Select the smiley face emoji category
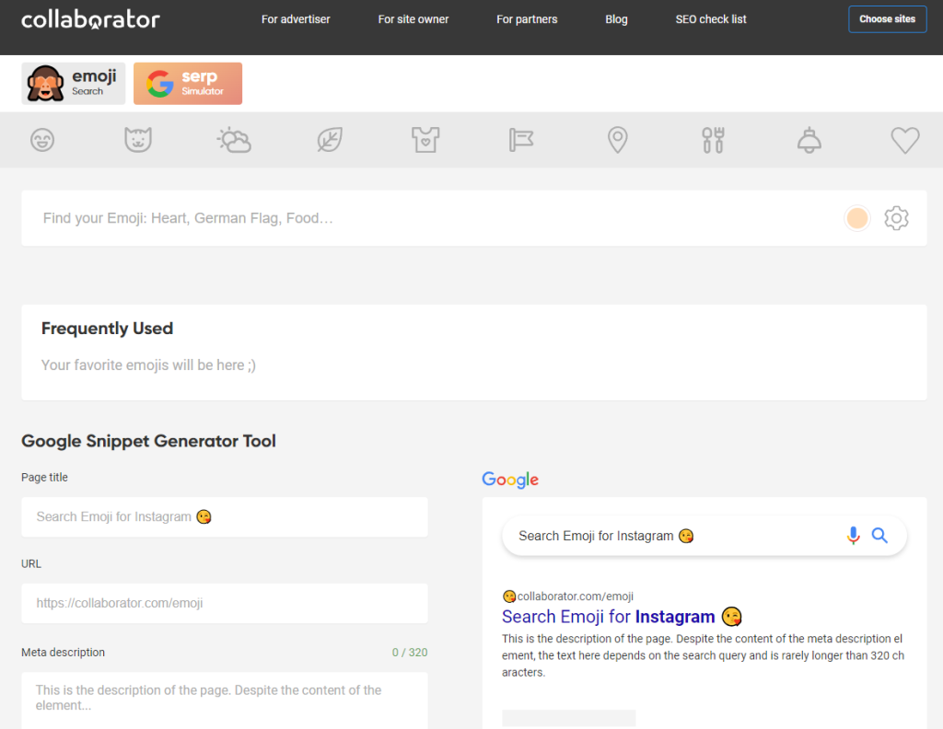The width and height of the screenshot is (943, 729). 42,140
